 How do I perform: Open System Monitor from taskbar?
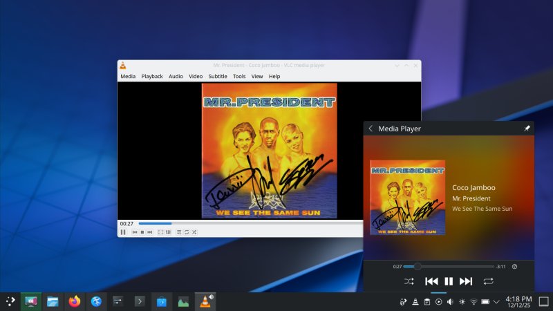click(x=183, y=301)
